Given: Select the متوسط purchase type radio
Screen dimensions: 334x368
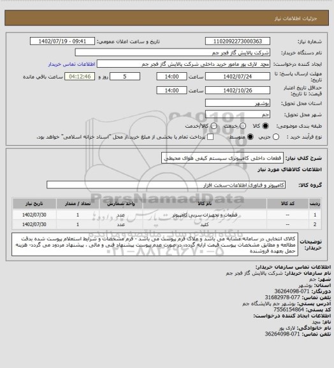Looking at the screenshot, I should pos(250,137).
